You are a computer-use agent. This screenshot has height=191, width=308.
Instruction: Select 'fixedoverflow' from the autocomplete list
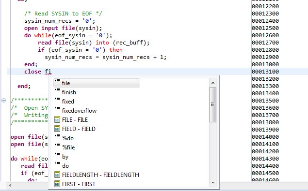click(79, 111)
